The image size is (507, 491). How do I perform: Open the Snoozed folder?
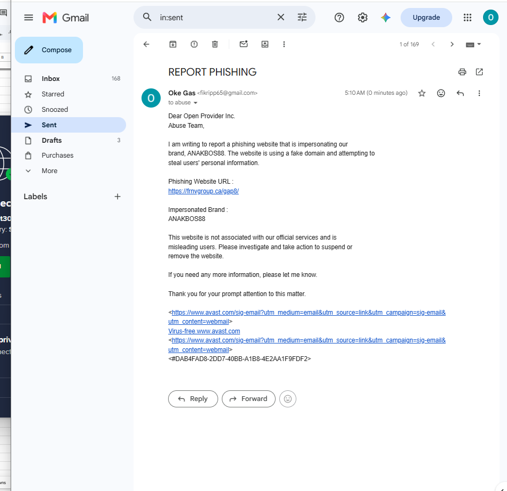[x=69, y=109]
